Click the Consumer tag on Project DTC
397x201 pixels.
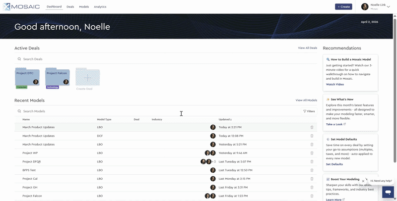click(x=21, y=87)
